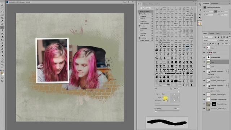Screen dimensions: 231x130
Task: Open the Brush panel flyout menu
Action: pyautogui.click(x=196, y=4)
